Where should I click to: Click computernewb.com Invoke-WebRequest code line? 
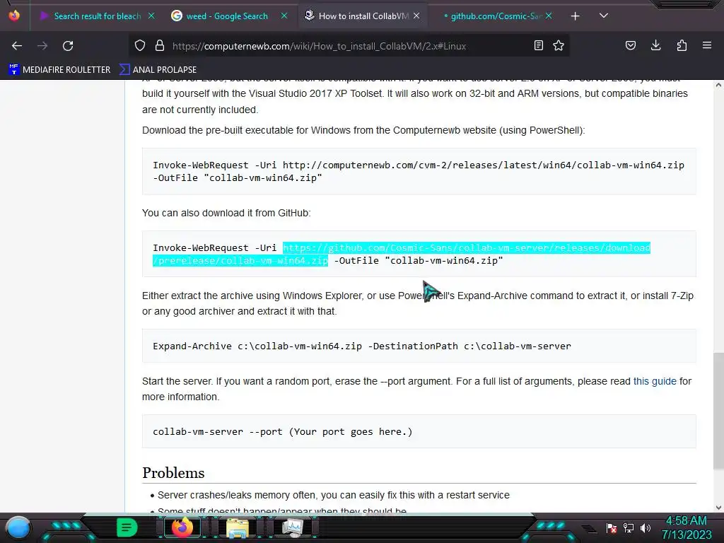419,171
